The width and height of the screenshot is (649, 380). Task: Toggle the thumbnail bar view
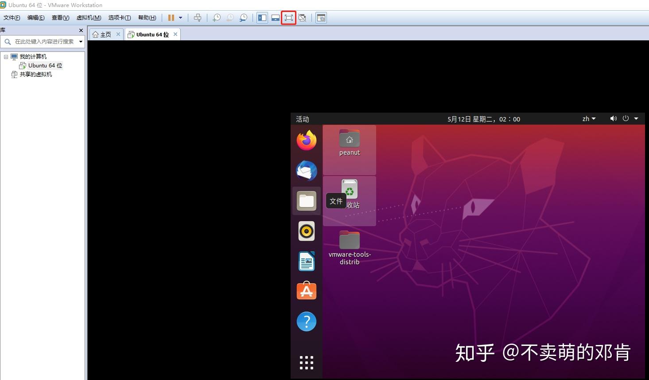point(276,18)
